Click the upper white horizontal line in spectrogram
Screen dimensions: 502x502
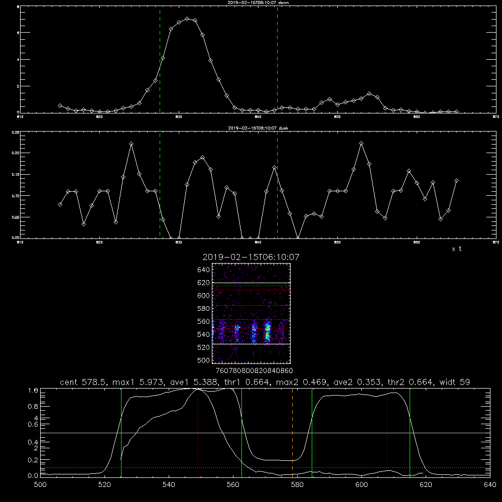click(x=251, y=283)
